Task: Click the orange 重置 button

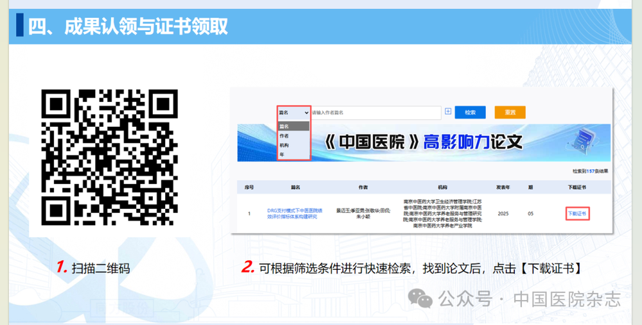Action: click(510, 112)
